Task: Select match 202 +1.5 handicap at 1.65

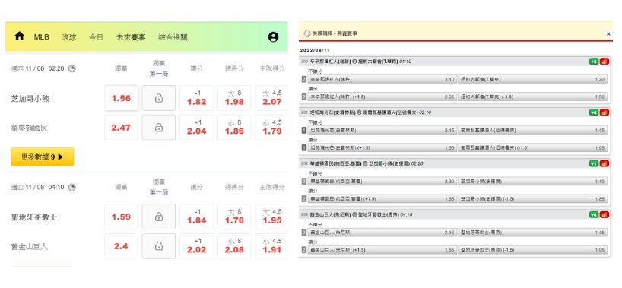Action: tap(382, 199)
